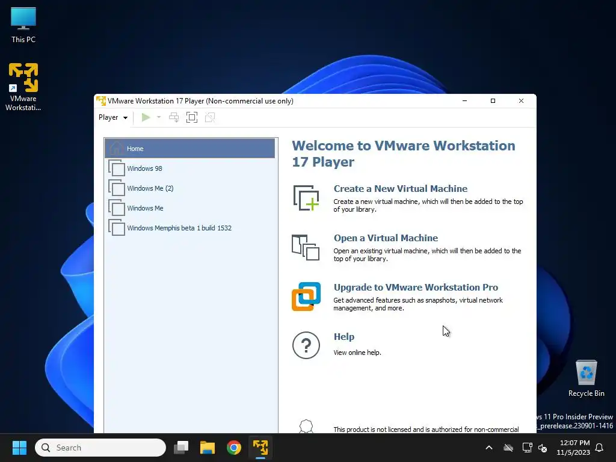
Task: Open the Player dropdown menu
Action: [112, 117]
